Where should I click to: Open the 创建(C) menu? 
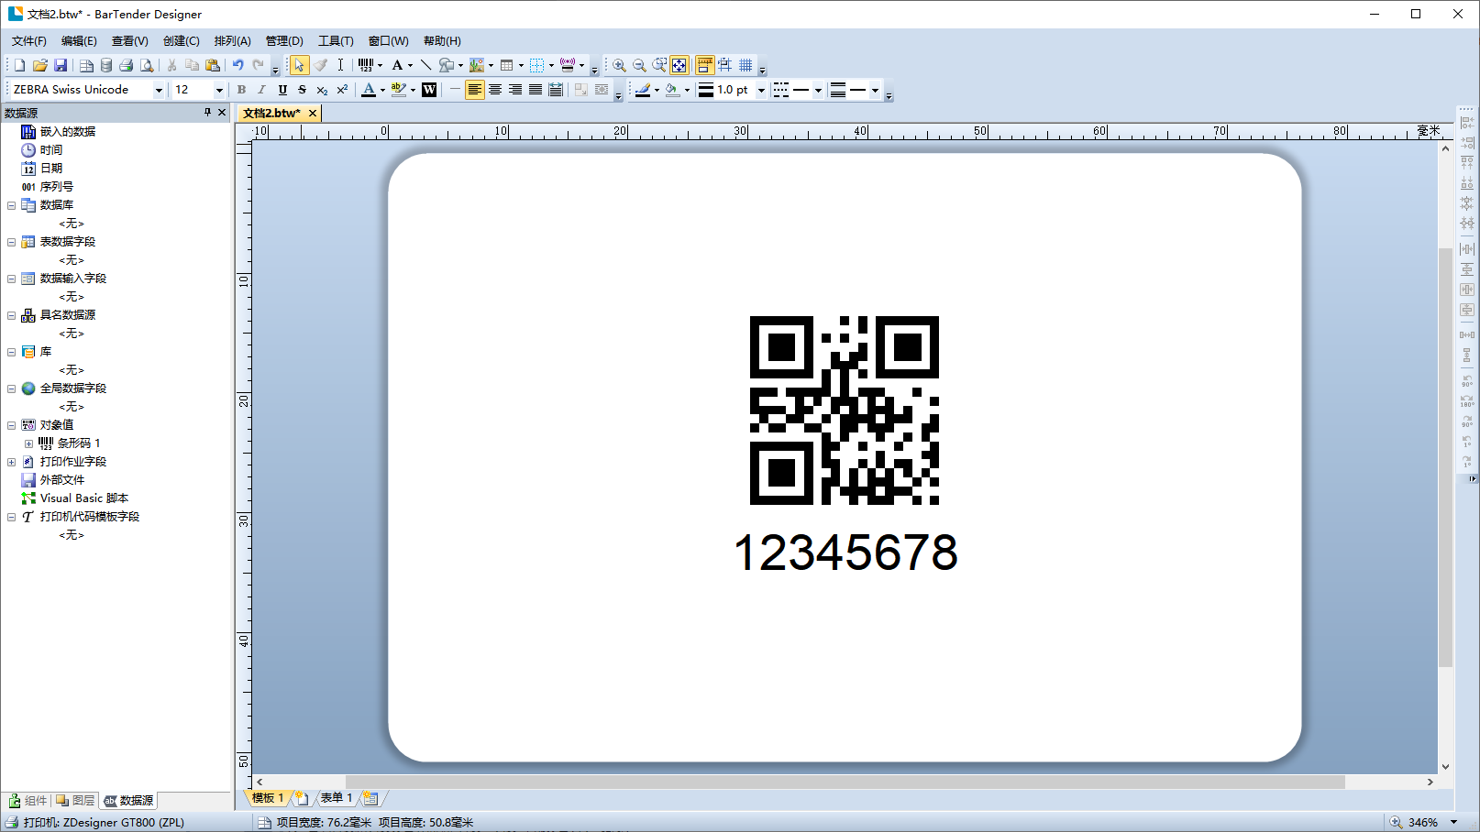pyautogui.click(x=181, y=41)
